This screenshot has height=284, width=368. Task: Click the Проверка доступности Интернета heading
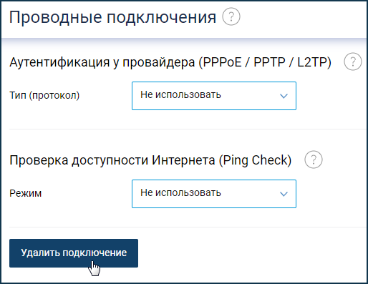pyautogui.click(x=150, y=160)
